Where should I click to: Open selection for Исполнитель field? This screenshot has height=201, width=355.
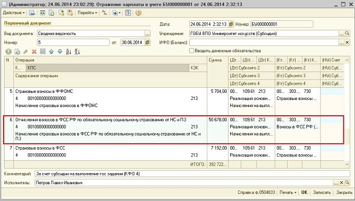click(336, 183)
